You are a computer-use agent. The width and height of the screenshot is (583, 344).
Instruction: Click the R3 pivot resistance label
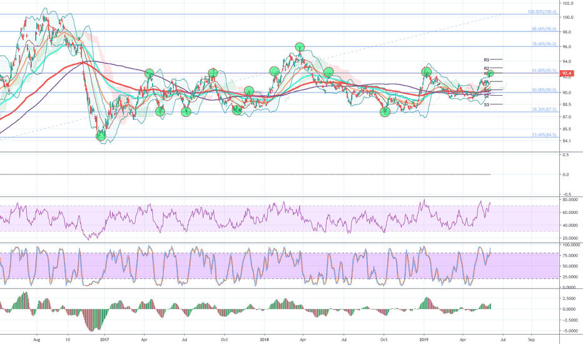[x=486, y=60]
